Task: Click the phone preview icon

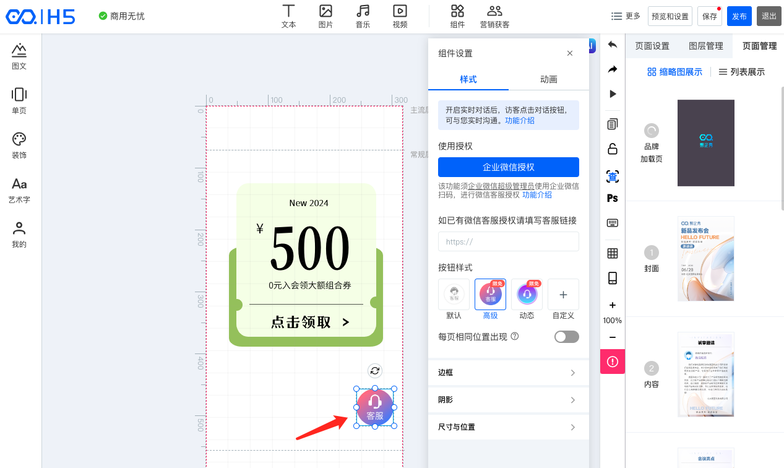Action: coord(613,278)
